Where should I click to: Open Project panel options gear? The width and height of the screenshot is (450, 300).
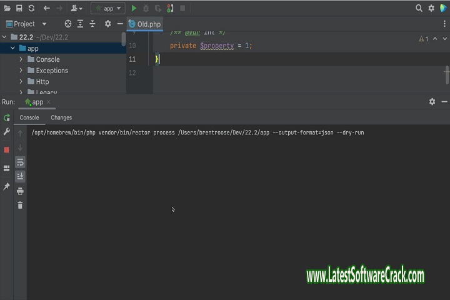click(x=107, y=24)
